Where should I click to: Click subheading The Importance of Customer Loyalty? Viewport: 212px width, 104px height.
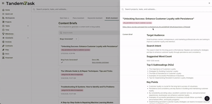point(162,69)
